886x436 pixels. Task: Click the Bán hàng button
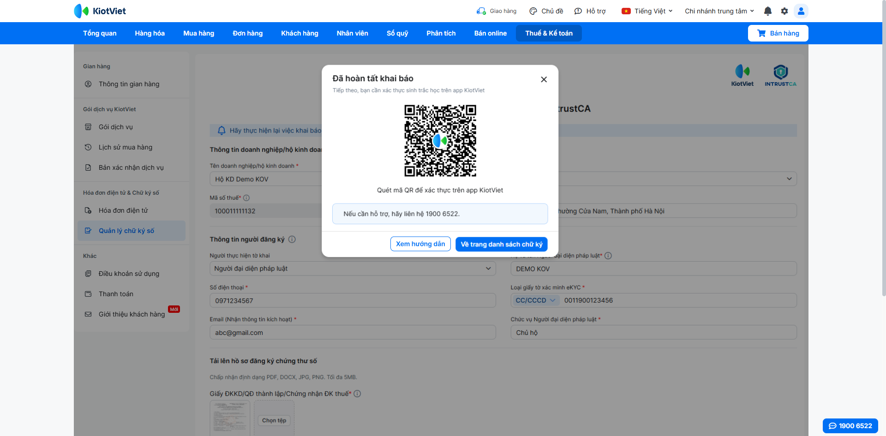(x=778, y=33)
